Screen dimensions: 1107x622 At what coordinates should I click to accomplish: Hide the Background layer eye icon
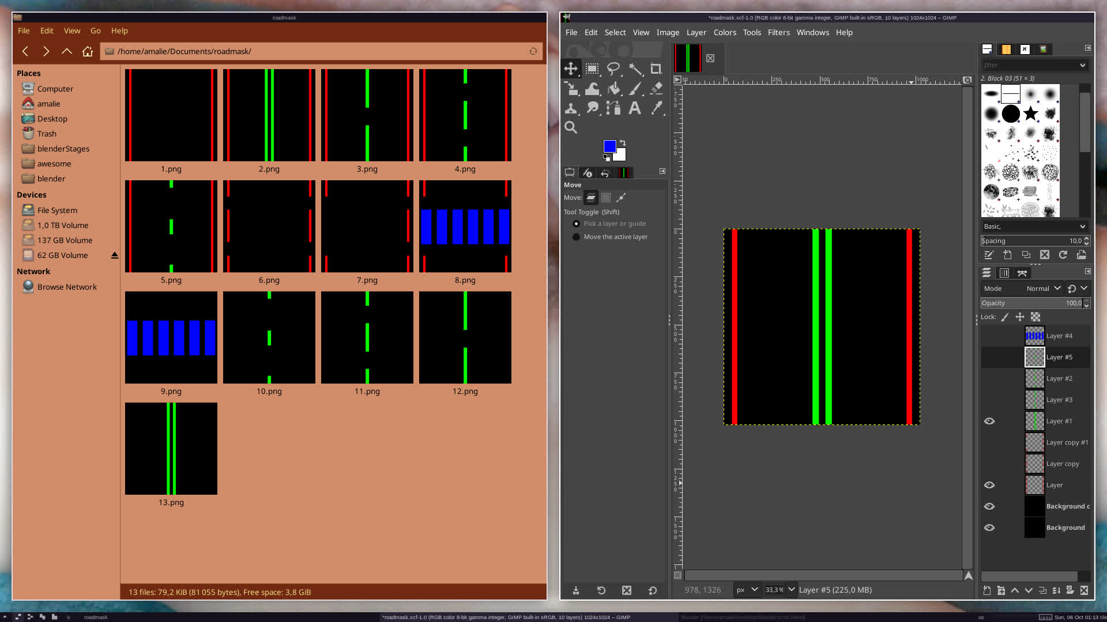pos(989,528)
